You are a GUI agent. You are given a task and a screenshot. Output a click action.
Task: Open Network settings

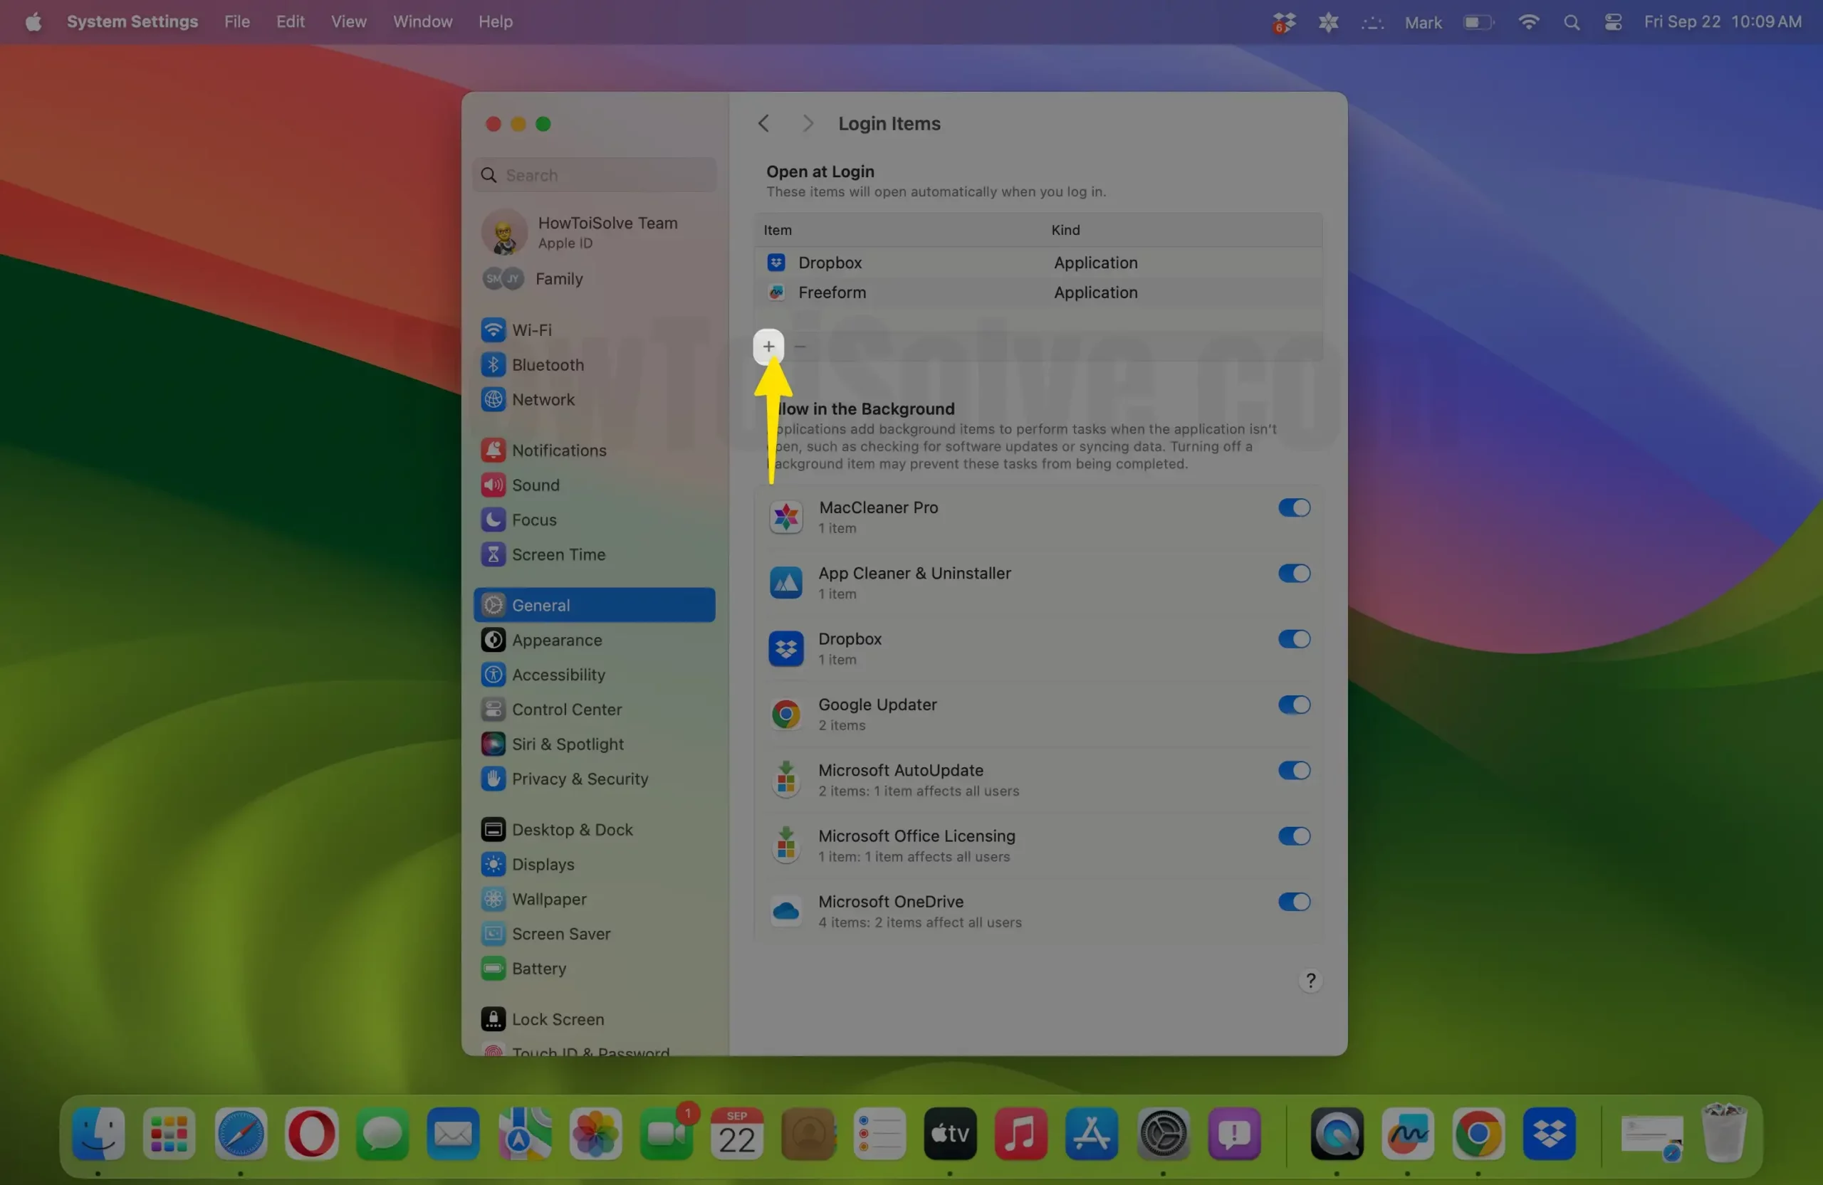click(x=595, y=399)
